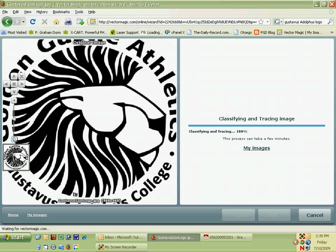Launch Excel from quick launch
Screen dimensions: 336x252
coord(61,237)
